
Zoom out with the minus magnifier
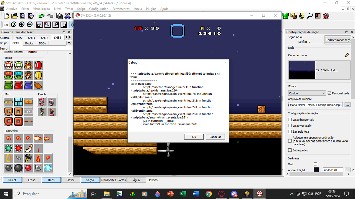pyautogui.click(x=30, y=25)
